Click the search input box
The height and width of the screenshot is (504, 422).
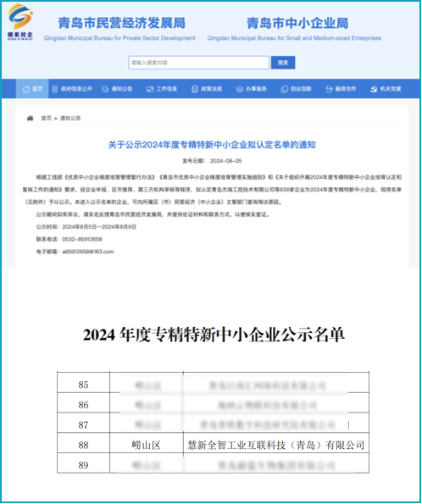[x=198, y=63]
